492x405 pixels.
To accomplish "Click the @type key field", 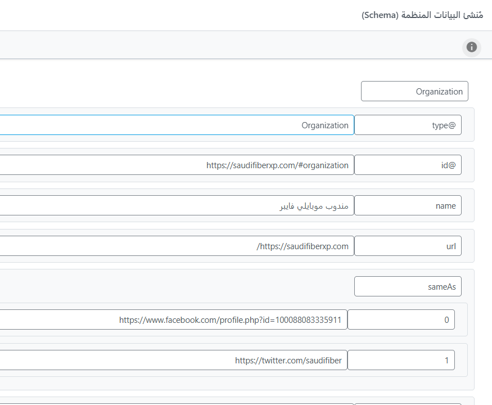I will 408,125.
